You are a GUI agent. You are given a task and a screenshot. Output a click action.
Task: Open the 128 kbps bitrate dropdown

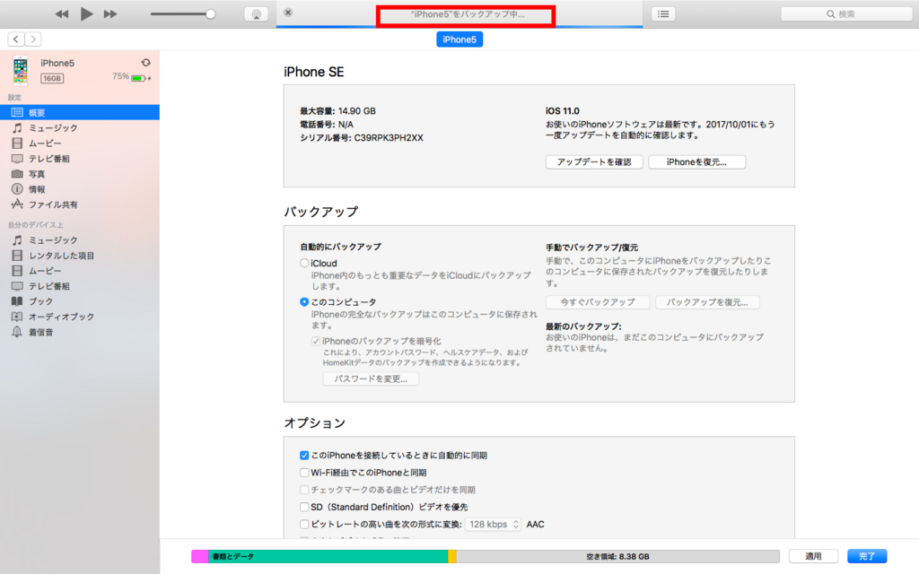[494, 524]
